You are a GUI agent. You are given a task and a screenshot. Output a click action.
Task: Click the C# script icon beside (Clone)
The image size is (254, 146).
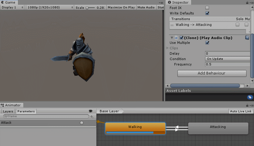[x=176, y=38]
